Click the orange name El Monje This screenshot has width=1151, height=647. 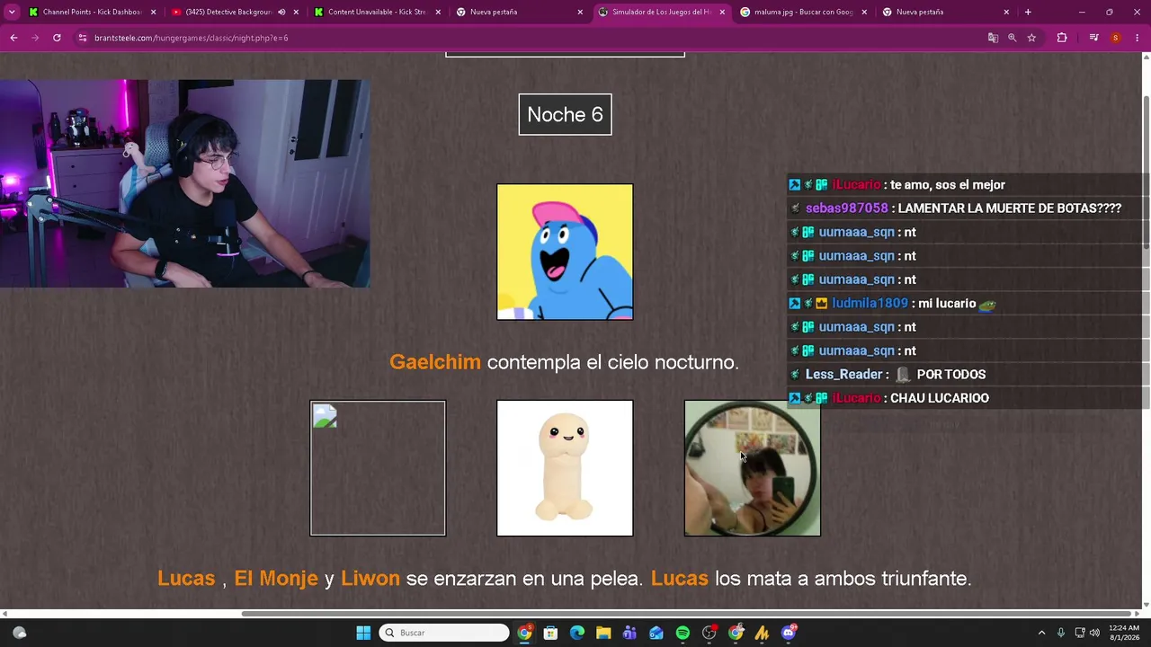[276, 579]
